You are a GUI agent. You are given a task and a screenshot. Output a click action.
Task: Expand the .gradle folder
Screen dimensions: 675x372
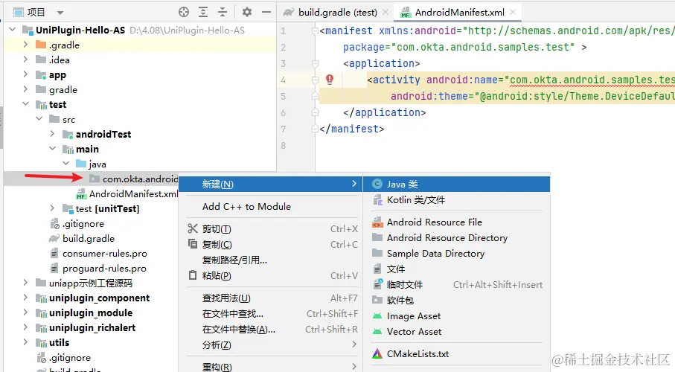25,45
